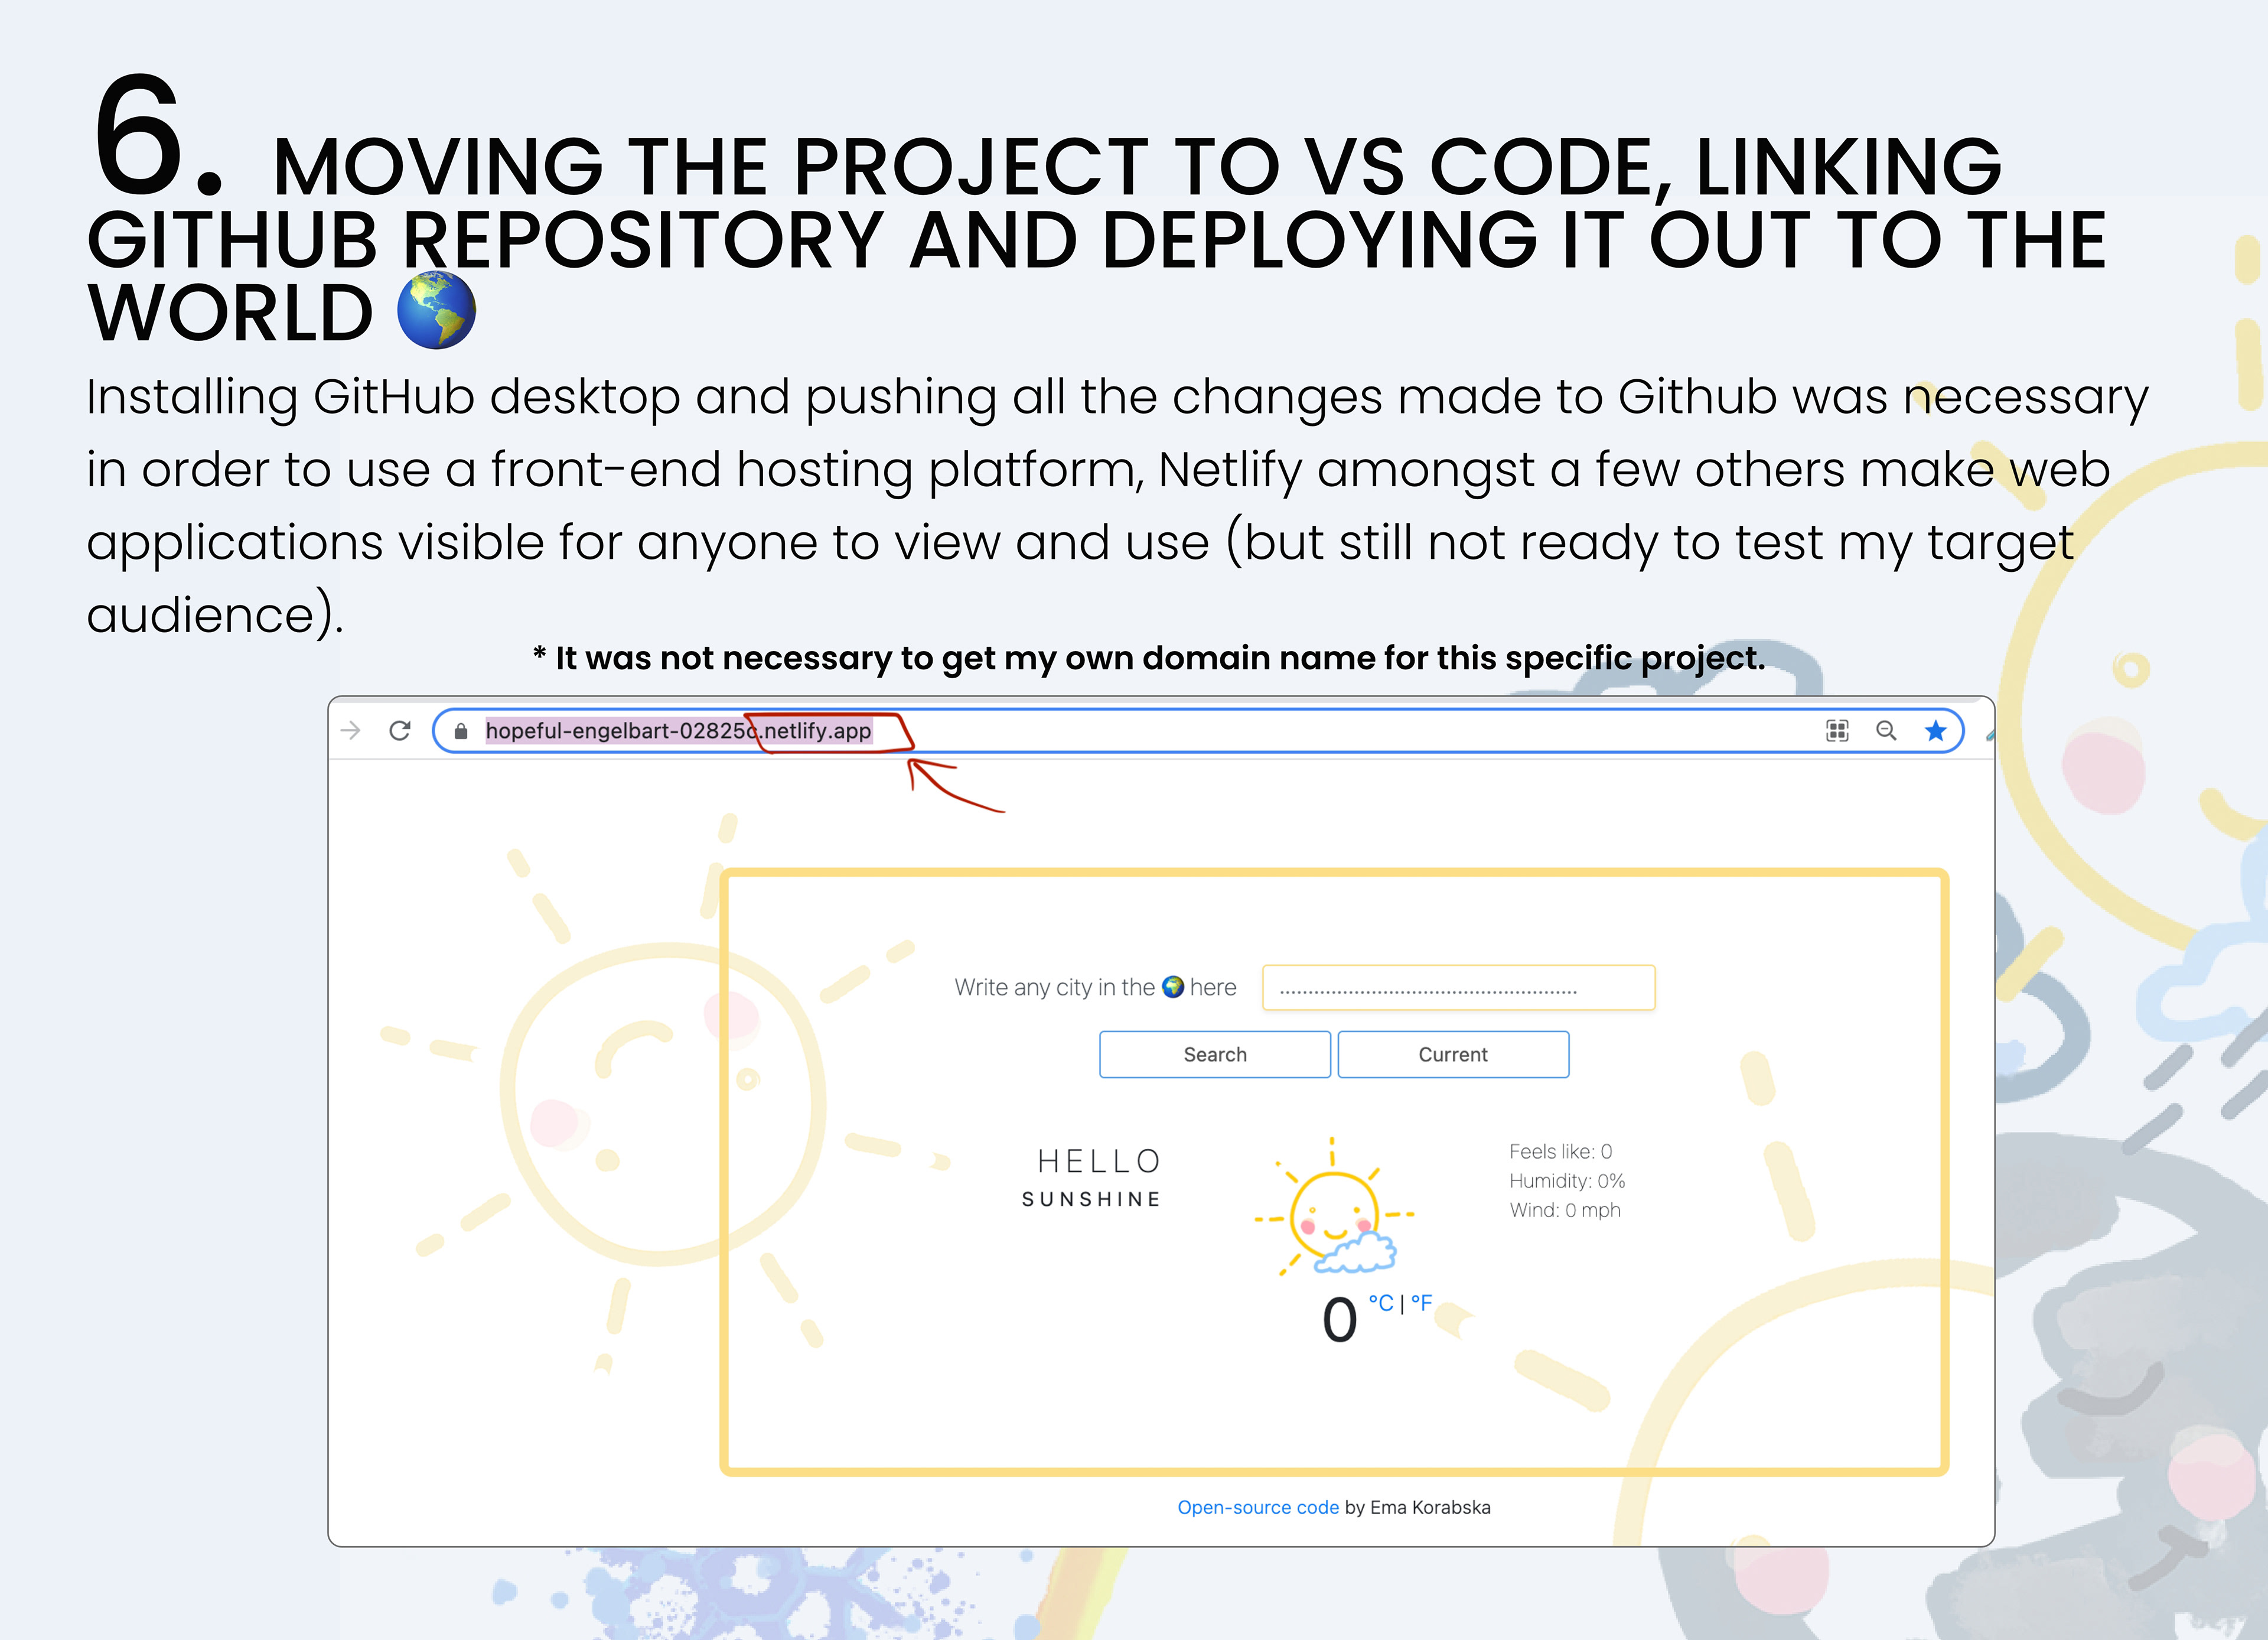The image size is (2268, 1640).
Task: Click the Humidity: 0% text
Action: [x=1567, y=1181]
